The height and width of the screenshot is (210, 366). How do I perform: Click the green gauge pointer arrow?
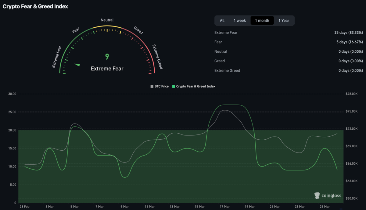click(x=77, y=65)
